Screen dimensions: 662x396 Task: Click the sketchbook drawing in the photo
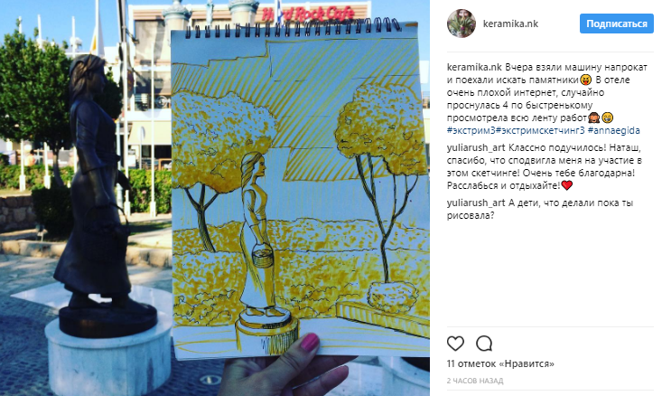tap(299, 190)
